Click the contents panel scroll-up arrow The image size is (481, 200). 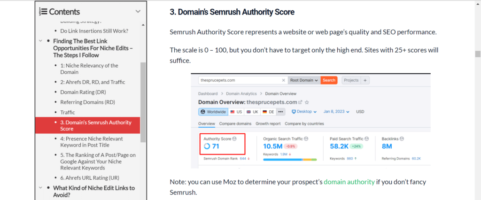coord(143,25)
